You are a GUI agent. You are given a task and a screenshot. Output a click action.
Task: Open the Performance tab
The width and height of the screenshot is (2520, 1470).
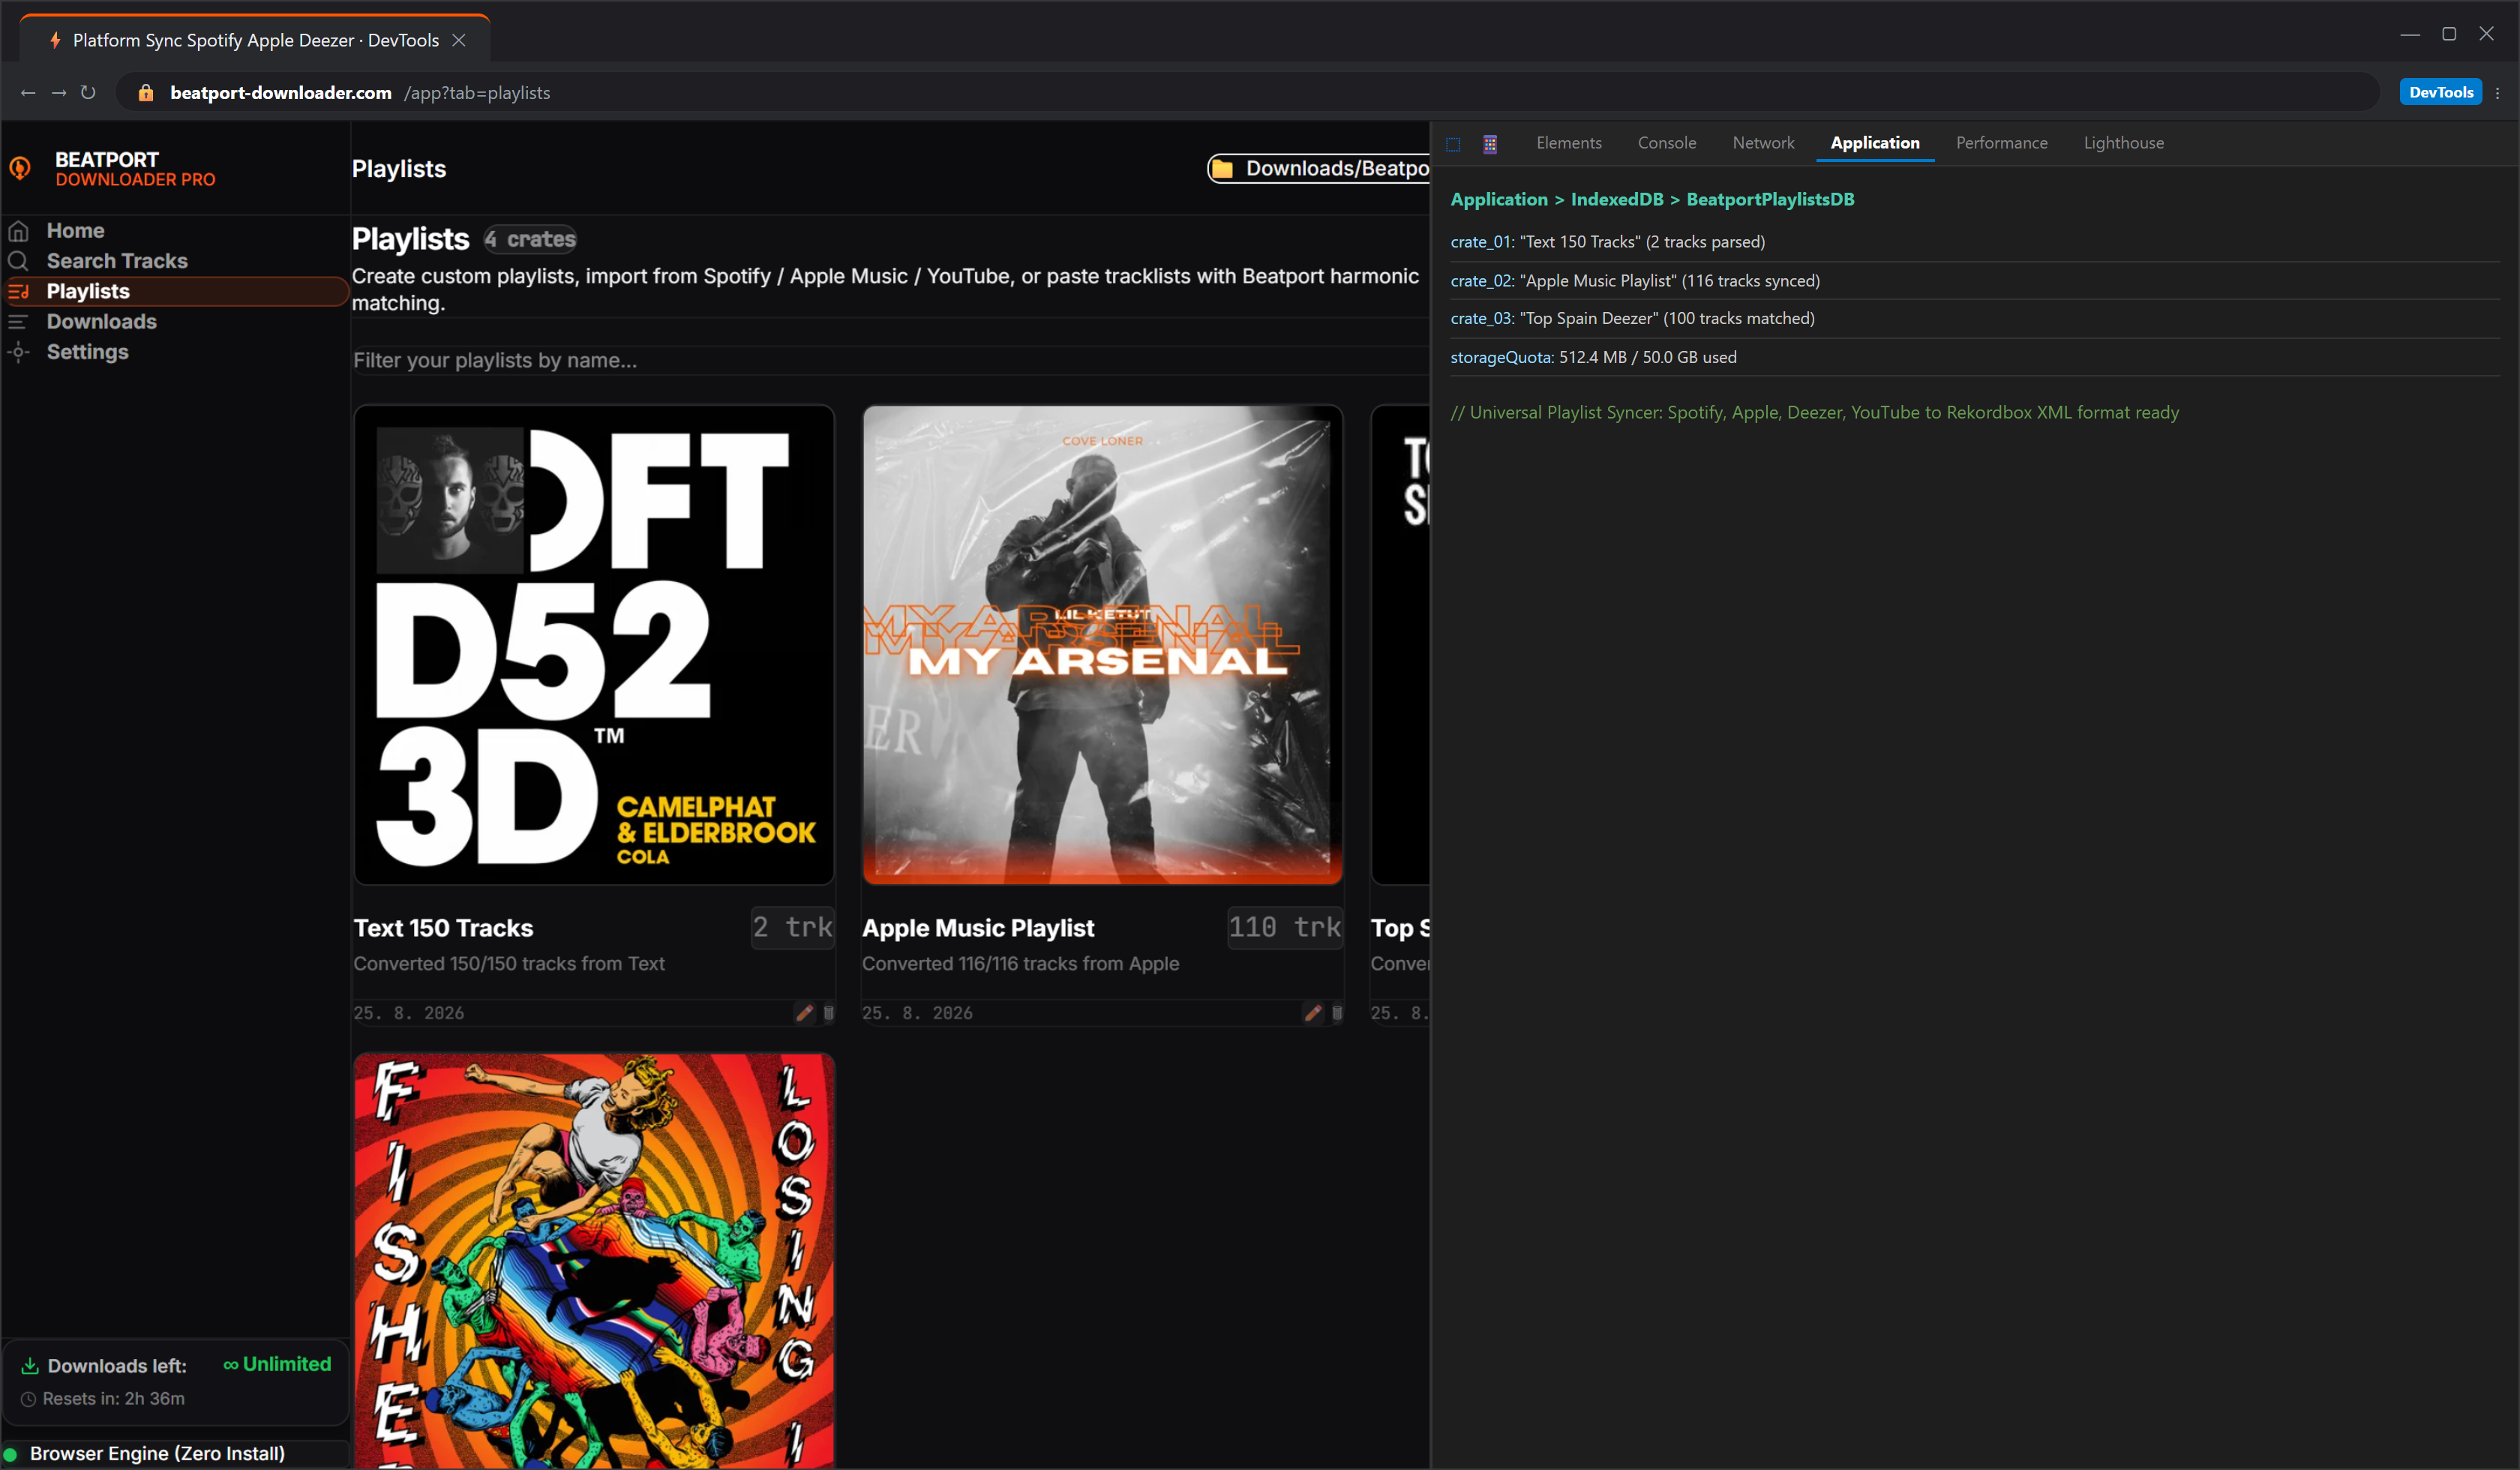pos(2001,143)
